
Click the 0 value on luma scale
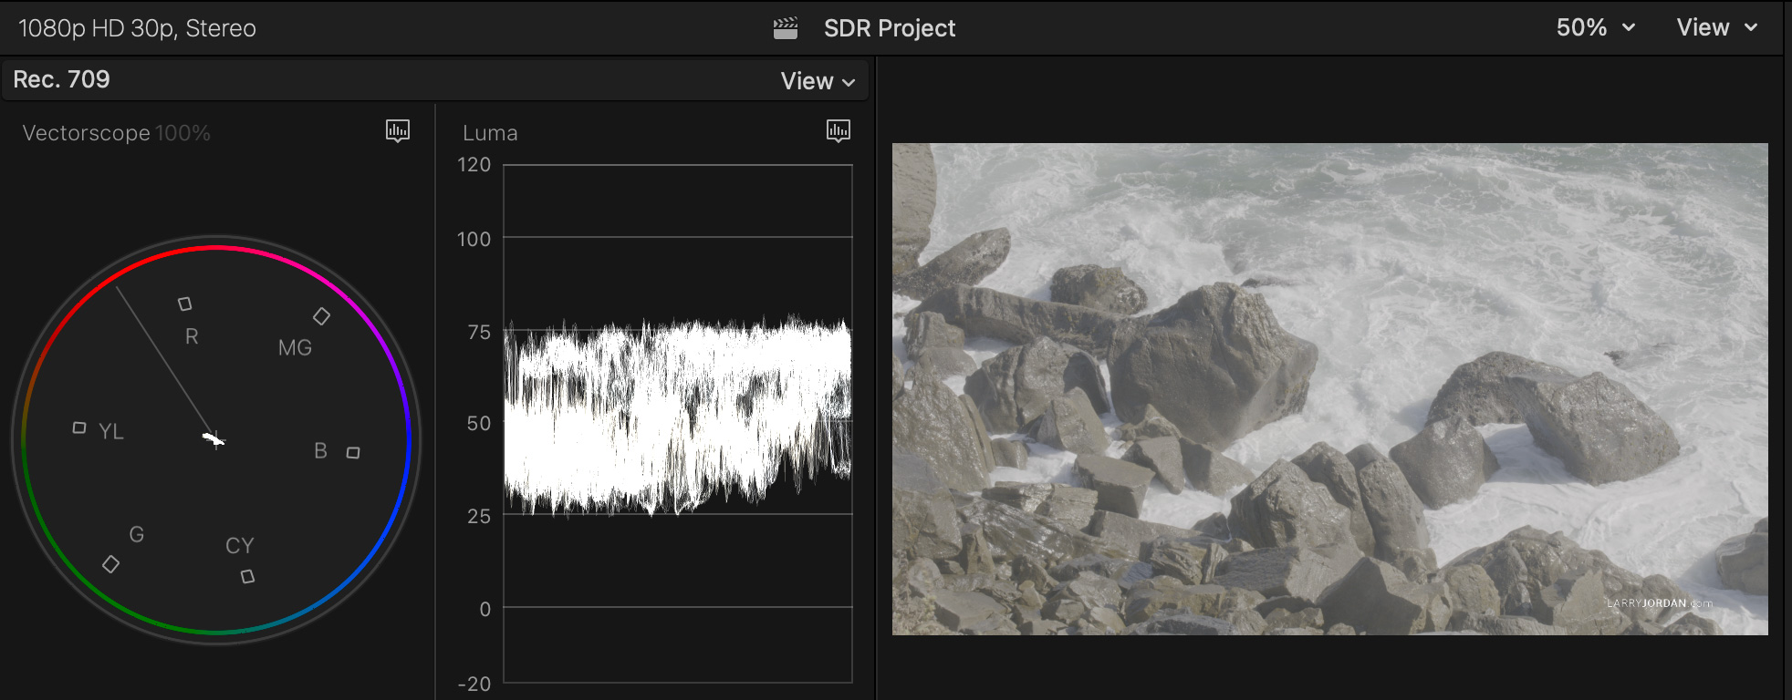[x=485, y=609]
